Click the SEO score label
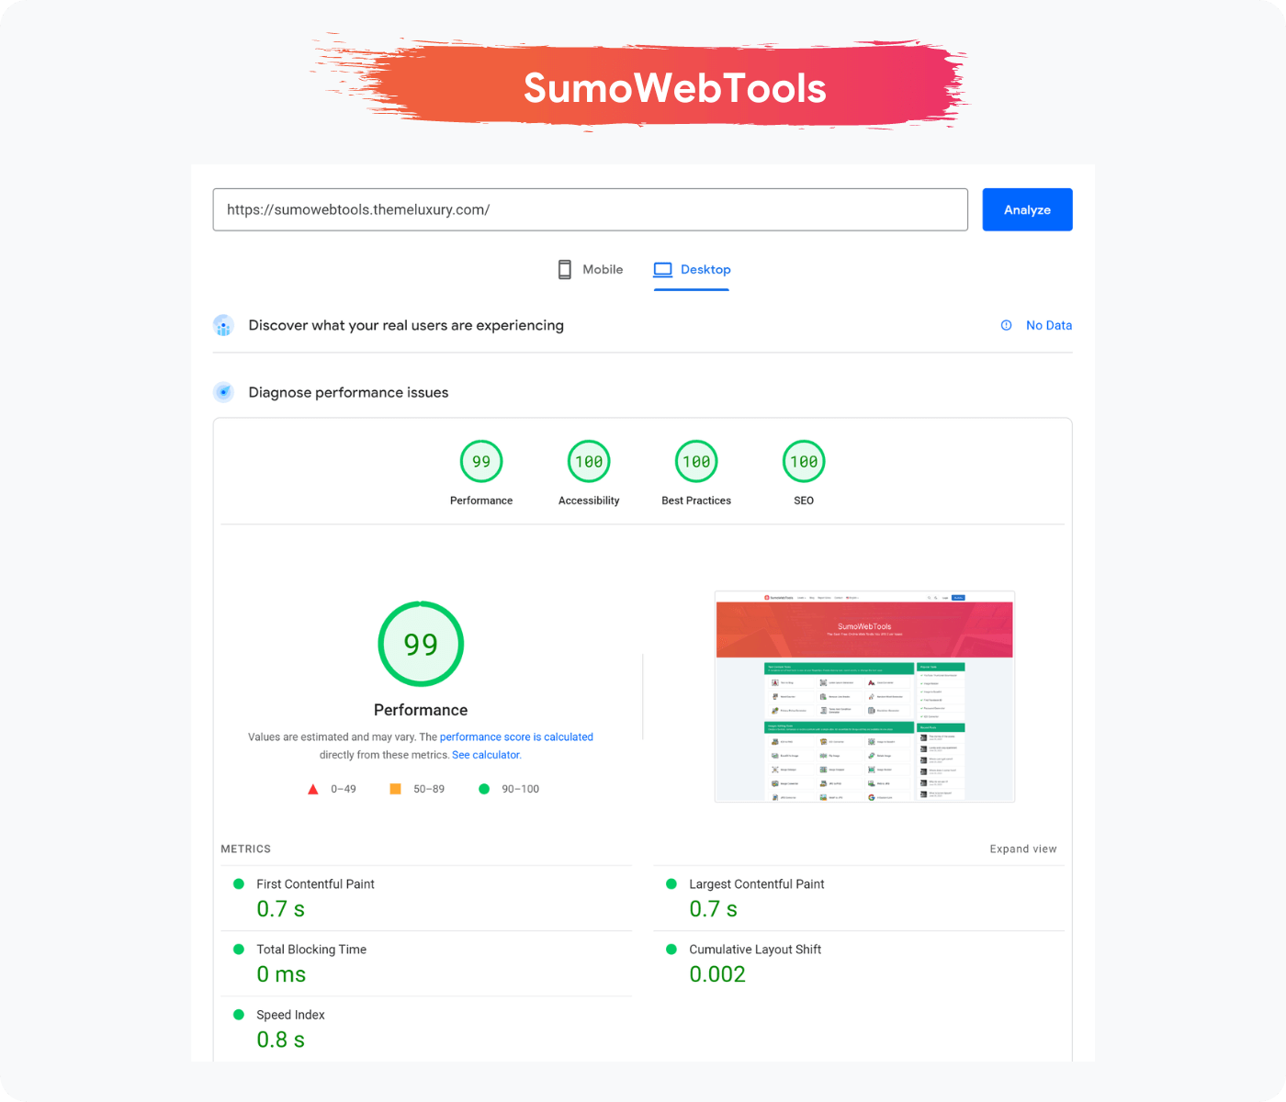The image size is (1286, 1102). (x=804, y=500)
